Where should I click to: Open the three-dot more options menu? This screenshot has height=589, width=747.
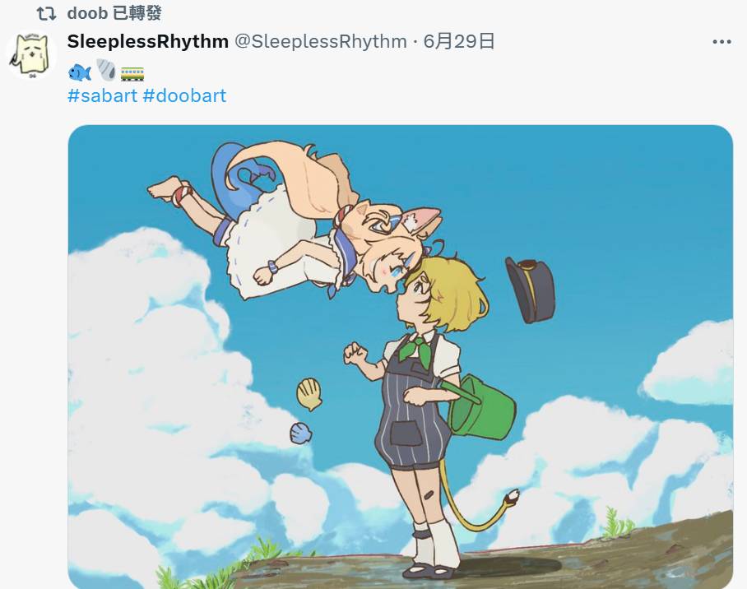[721, 42]
